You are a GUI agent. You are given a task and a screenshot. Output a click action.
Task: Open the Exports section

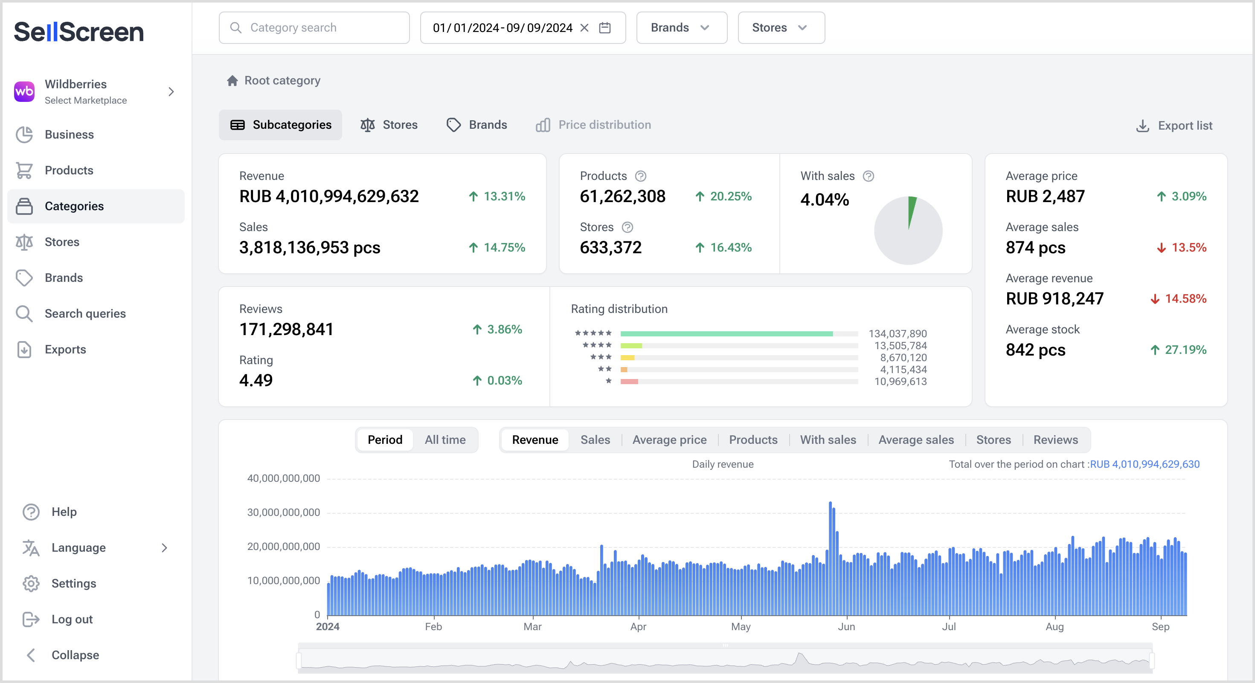[65, 349]
